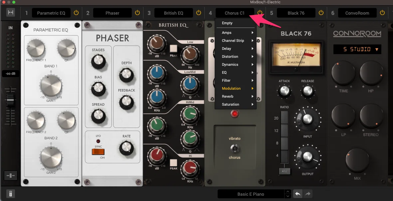Click the Black 76 ratio 8 button
The height and width of the screenshot is (201, 393).
(285, 144)
